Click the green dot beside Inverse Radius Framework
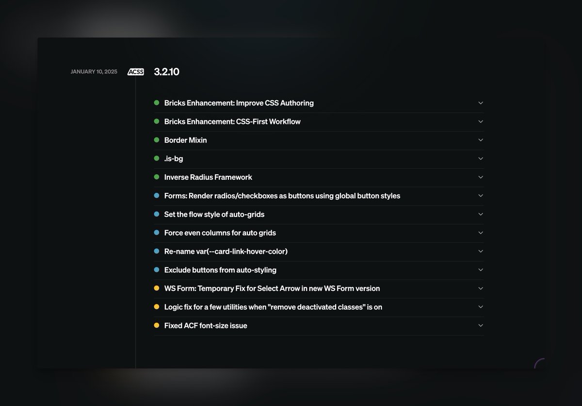Image resolution: width=582 pixels, height=406 pixels. click(x=157, y=177)
